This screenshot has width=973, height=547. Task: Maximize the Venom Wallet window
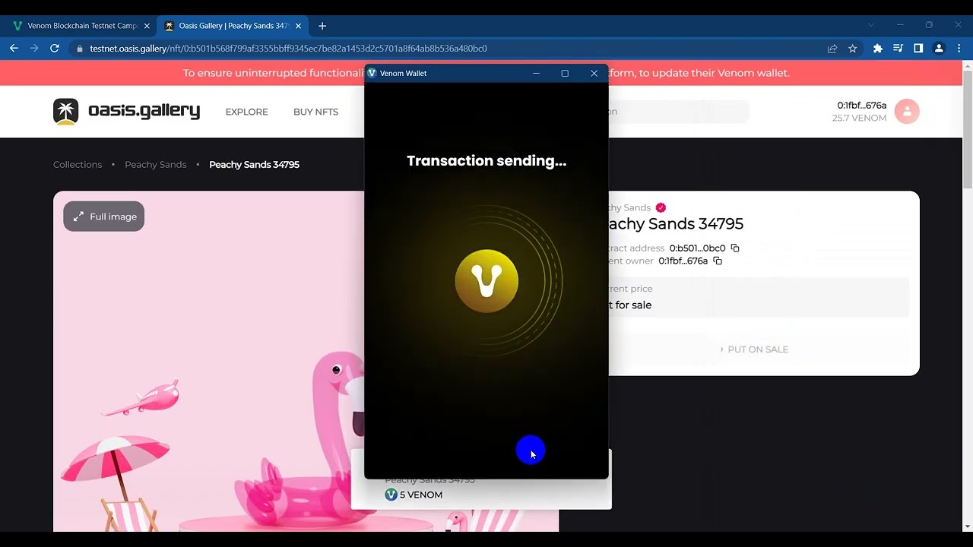point(565,73)
